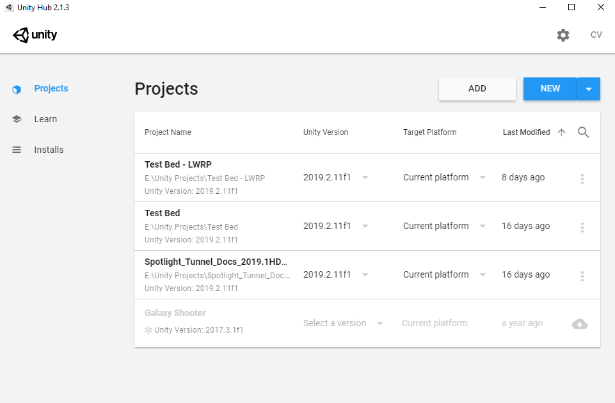Open more options for the Spotlight_Tunnel_Docs project
This screenshot has height=403, width=615.
pos(582,276)
